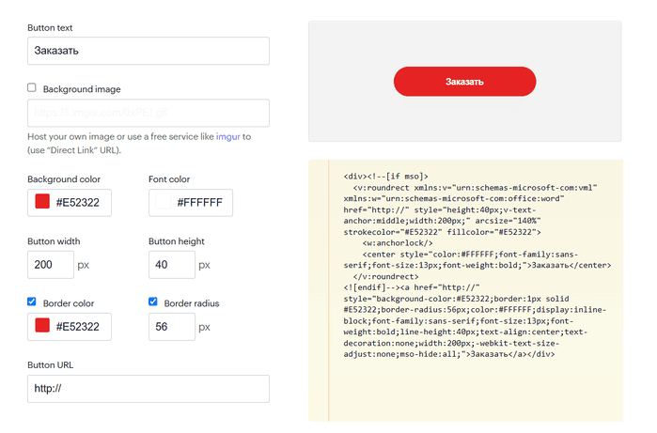Click the "Background image" label text
The width and height of the screenshot is (657, 433).
81,89
